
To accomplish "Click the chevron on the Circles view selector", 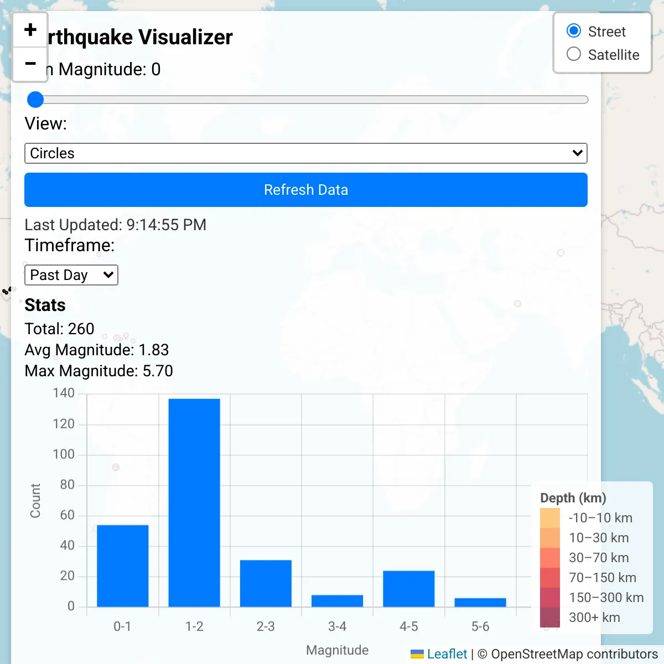I will tap(577, 153).
